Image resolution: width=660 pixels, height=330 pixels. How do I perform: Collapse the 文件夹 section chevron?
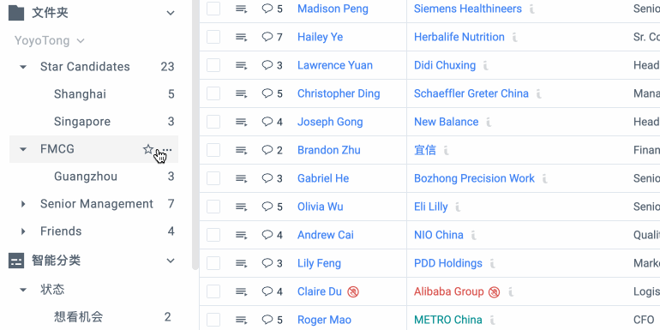(171, 13)
